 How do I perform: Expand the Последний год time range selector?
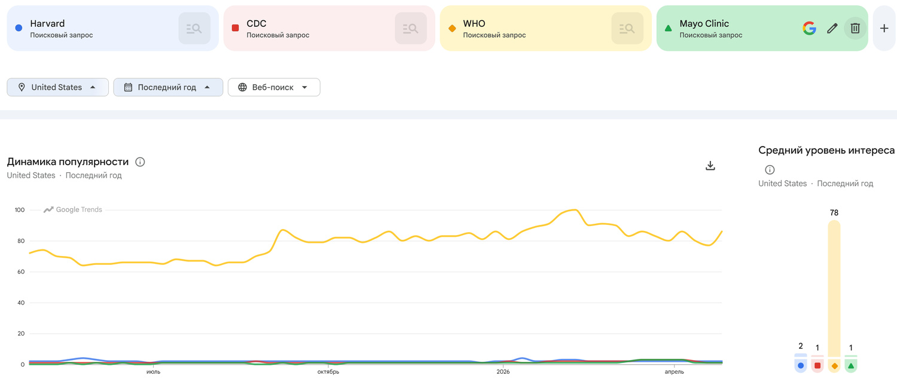168,87
